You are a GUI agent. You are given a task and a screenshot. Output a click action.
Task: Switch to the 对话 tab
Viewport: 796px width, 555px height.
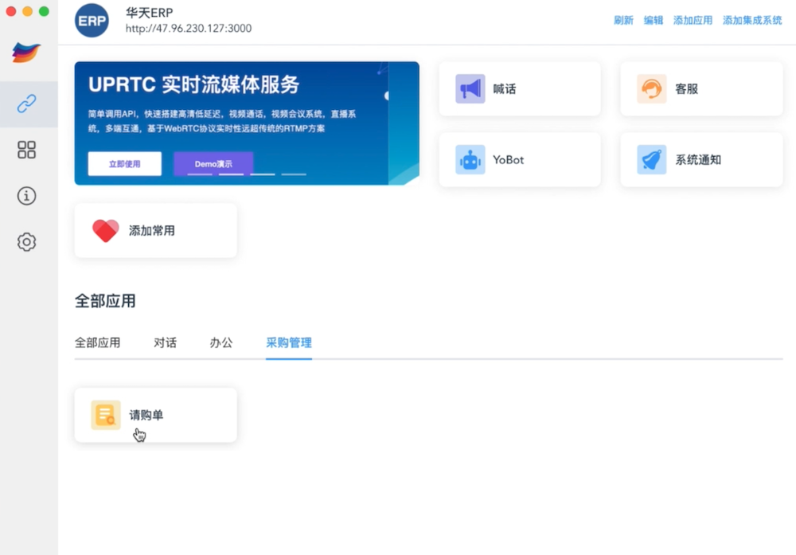(165, 343)
